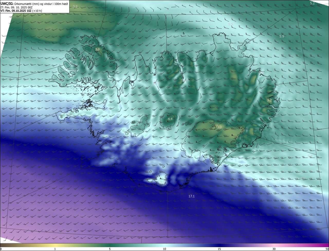Click the 5.9 value northeast of Iceland

pos(282,36)
